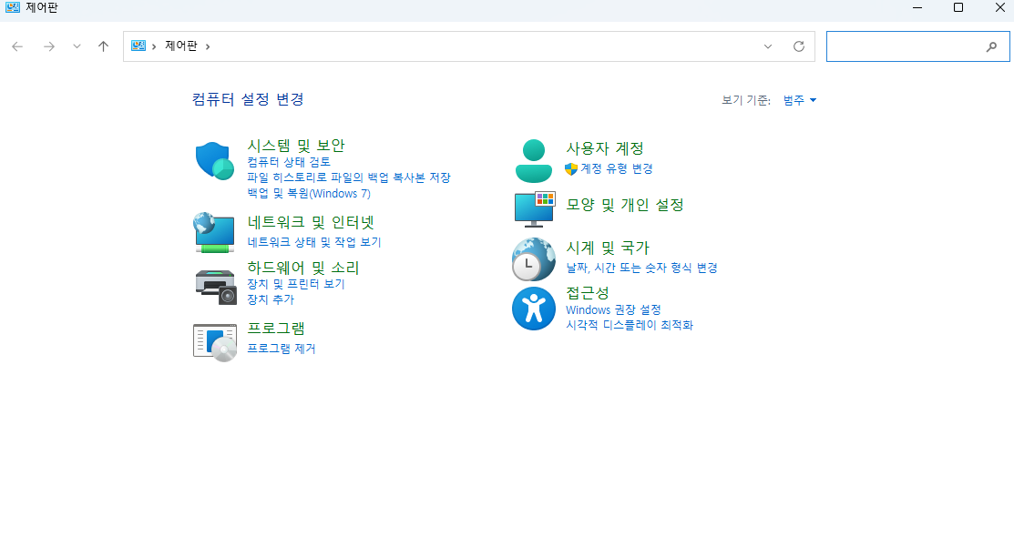Open 사용자 계정 heading link
Image resolution: width=1014 pixels, height=547 pixels.
[x=605, y=148]
